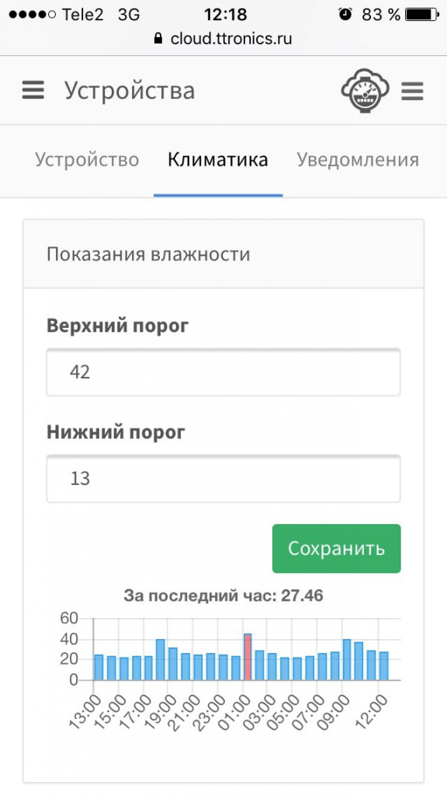
Task: Tap the signal strength dots
Action: [x=33, y=15]
